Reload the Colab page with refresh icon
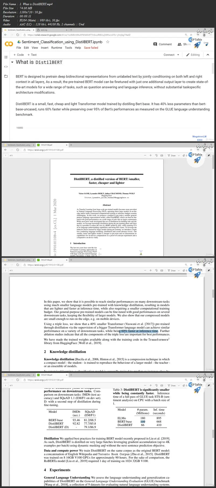This screenshot has width=216, height=488. coord(18,35)
